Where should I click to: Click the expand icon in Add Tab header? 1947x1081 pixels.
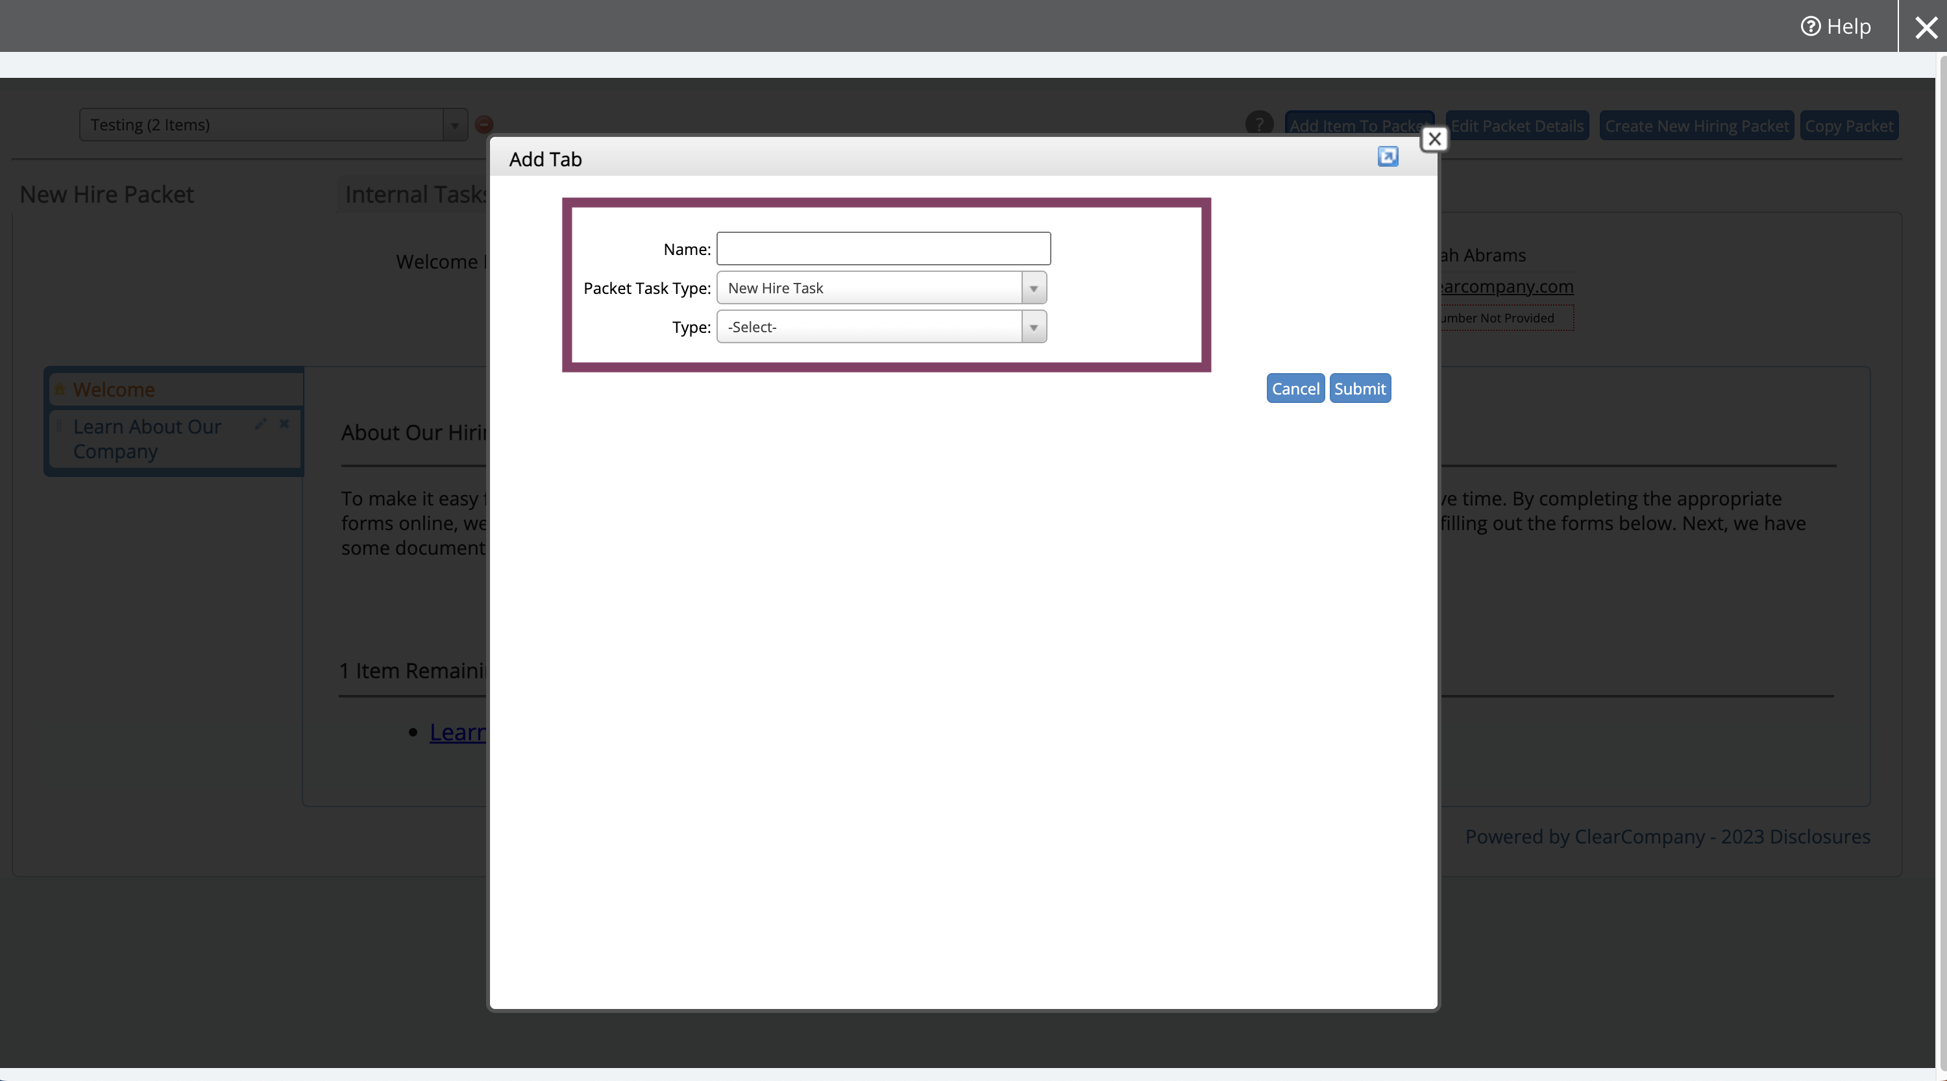point(1388,156)
